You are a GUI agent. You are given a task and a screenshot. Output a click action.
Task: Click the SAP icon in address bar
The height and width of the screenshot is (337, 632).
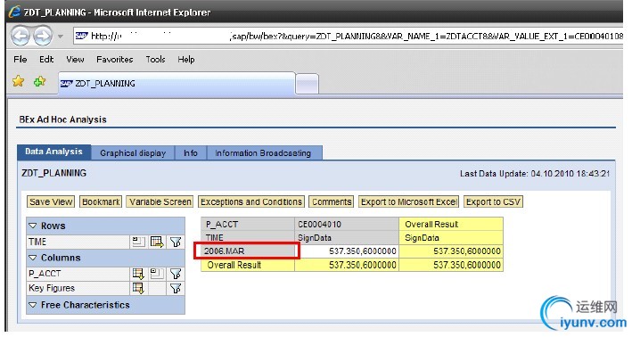82,36
